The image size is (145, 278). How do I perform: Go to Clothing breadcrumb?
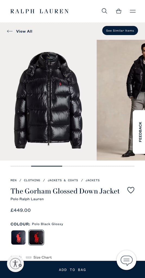(32, 180)
